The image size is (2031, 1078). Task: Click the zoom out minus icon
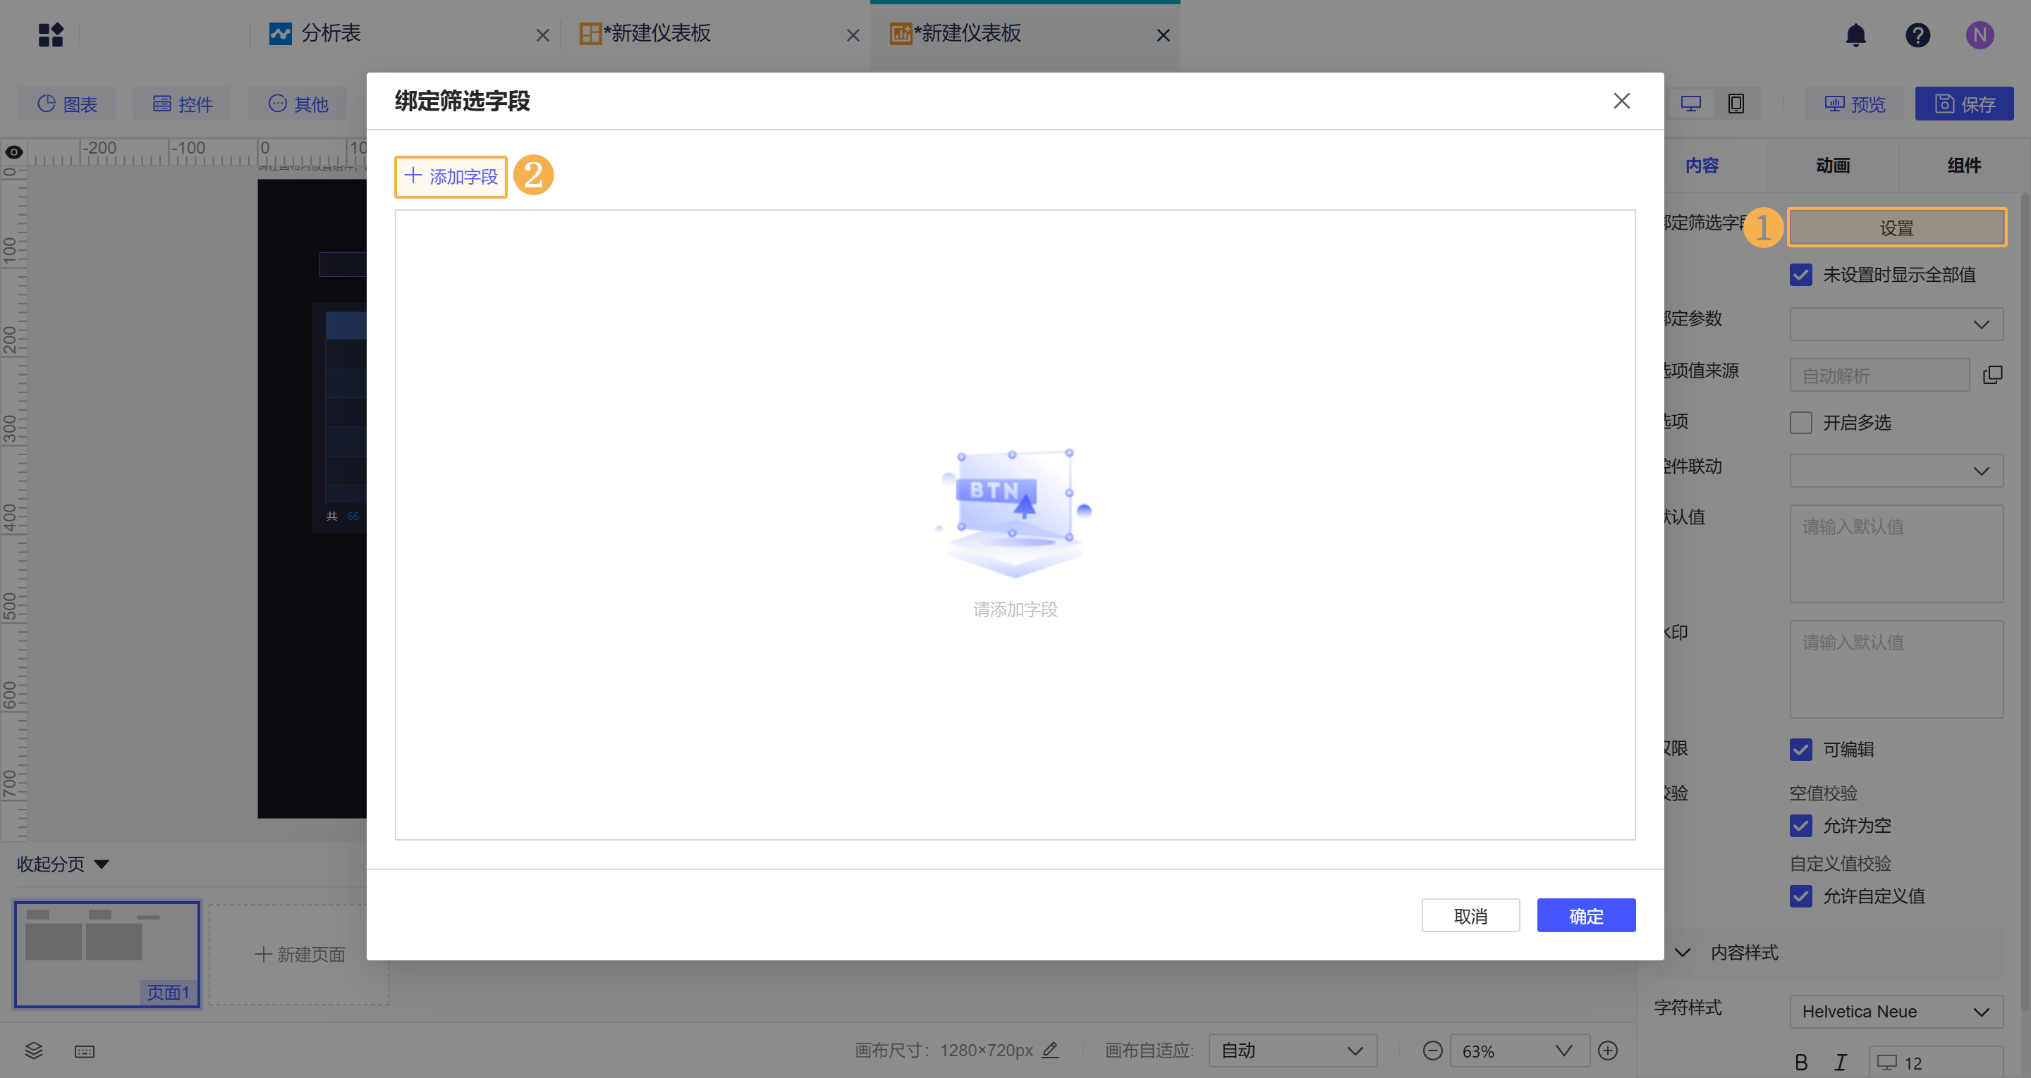[1432, 1051]
